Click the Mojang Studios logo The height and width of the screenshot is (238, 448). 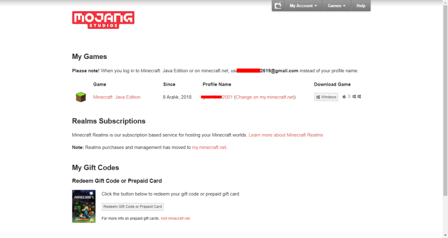point(103,20)
